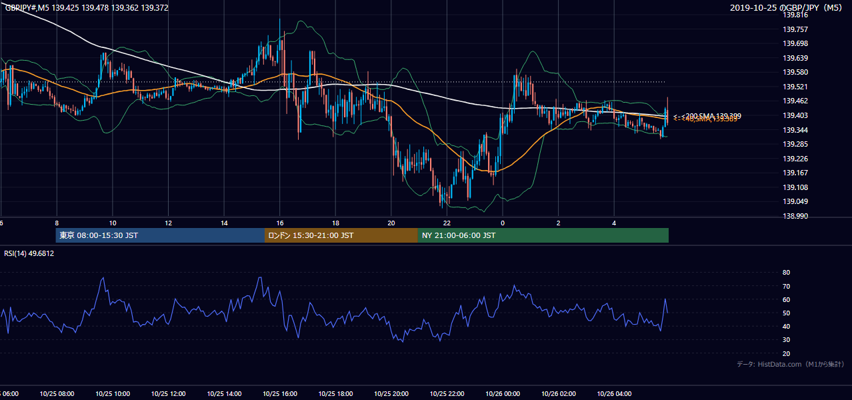The image size is (852, 400).
Task: Click the 10/25 10:00 date label
Action: [x=112, y=393]
